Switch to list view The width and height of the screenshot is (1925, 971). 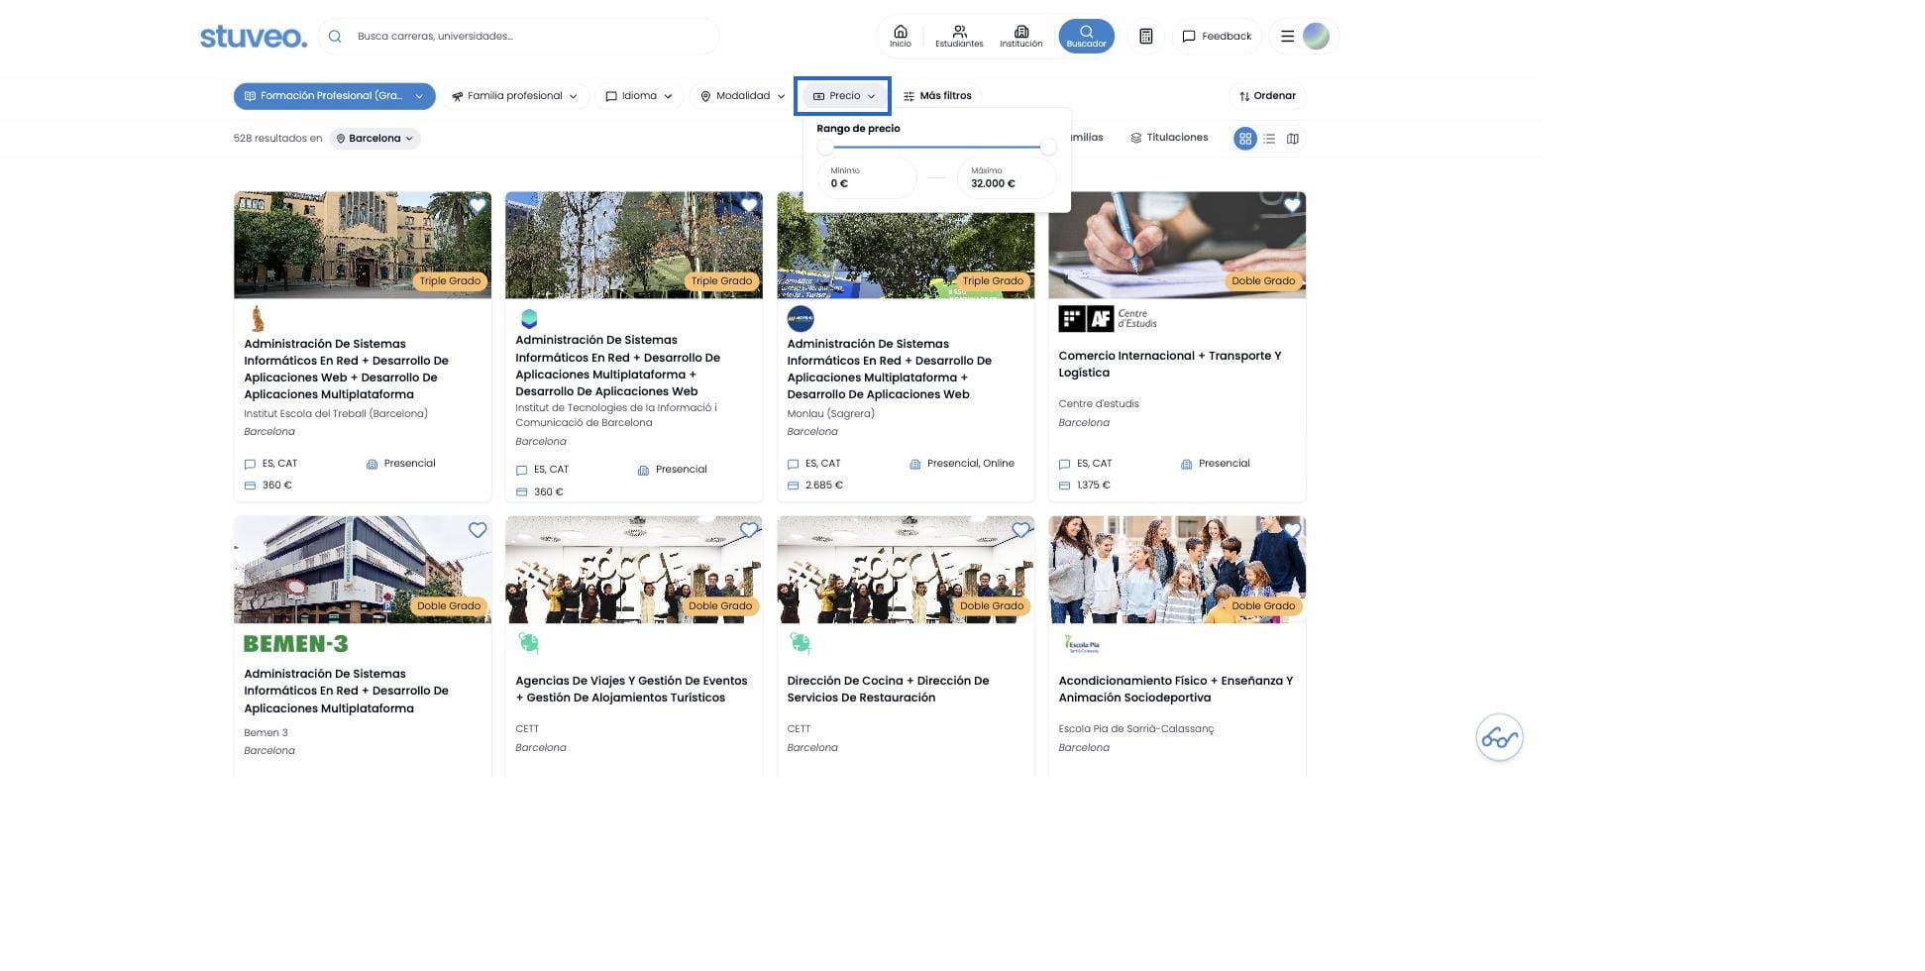(1269, 139)
